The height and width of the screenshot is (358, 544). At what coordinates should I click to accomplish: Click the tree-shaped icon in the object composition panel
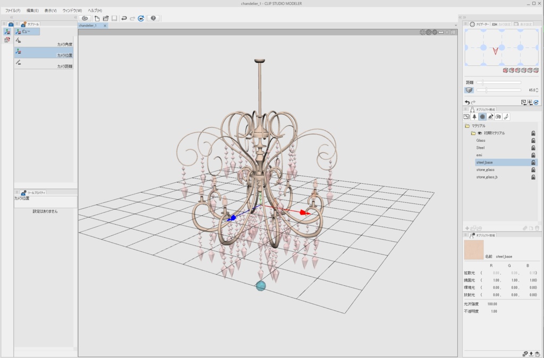coord(474,117)
